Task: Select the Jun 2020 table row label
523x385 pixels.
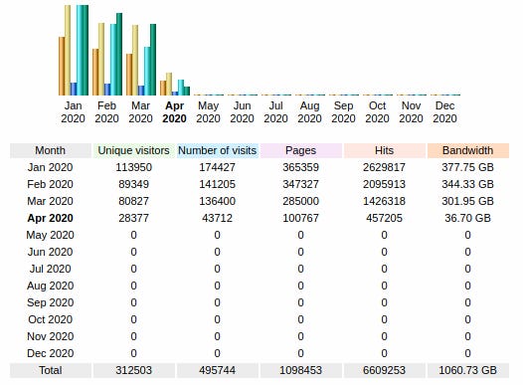Action: [x=51, y=252]
